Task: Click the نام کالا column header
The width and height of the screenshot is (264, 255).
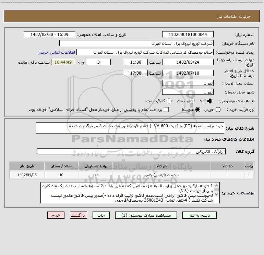Action: tap(161, 166)
